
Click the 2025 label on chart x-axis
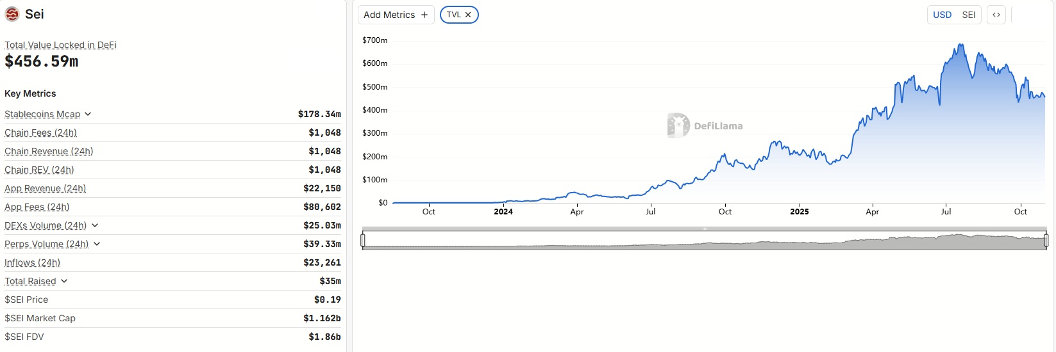click(800, 212)
